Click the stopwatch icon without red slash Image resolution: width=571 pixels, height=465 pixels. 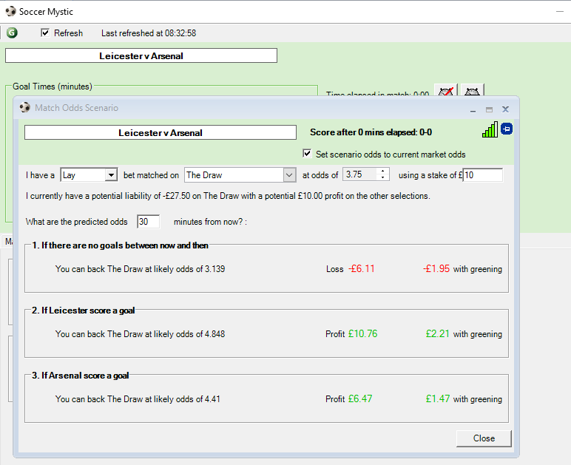472,92
